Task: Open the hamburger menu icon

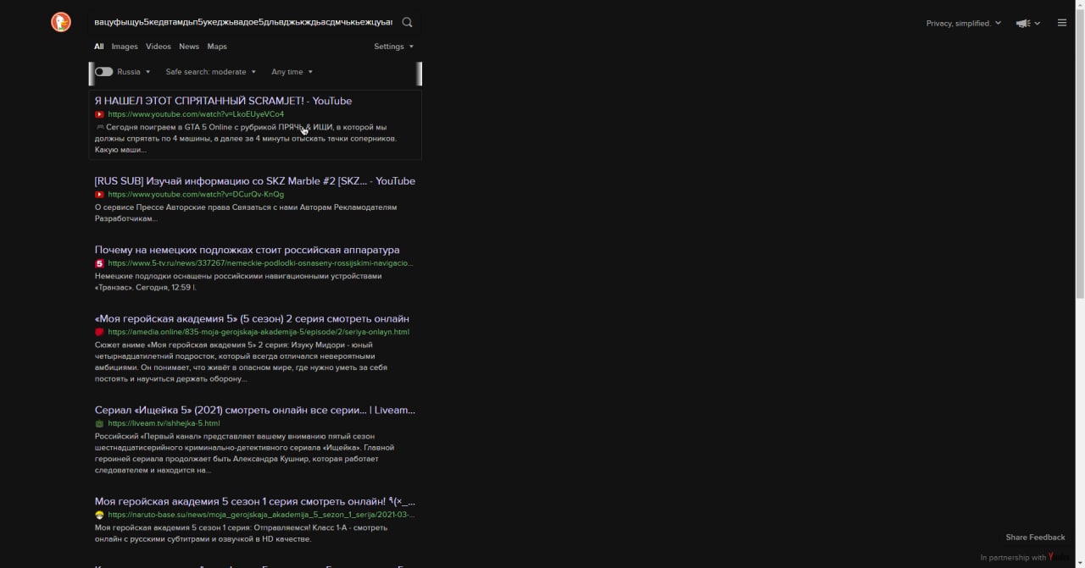Action: tap(1062, 23)
